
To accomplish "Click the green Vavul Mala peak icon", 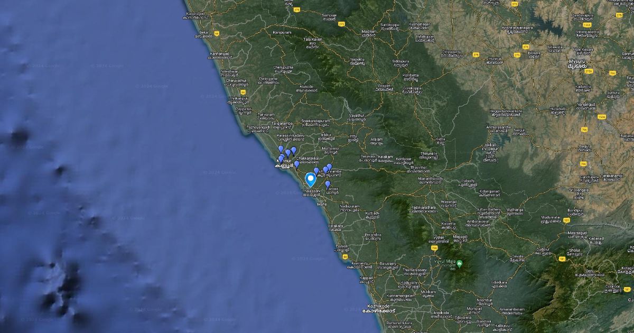I will pyautogui.click(x=460, y=264).
